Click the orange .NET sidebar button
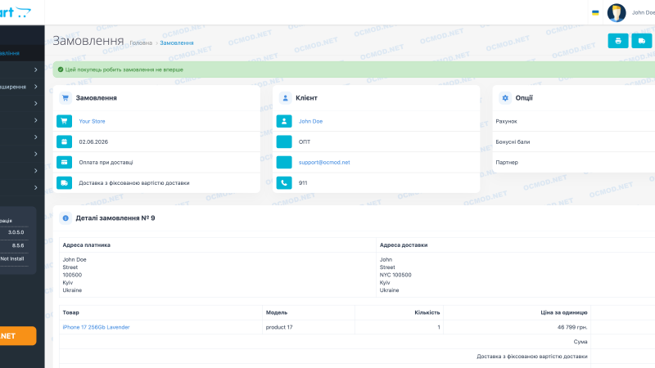 tap(18, 336)
